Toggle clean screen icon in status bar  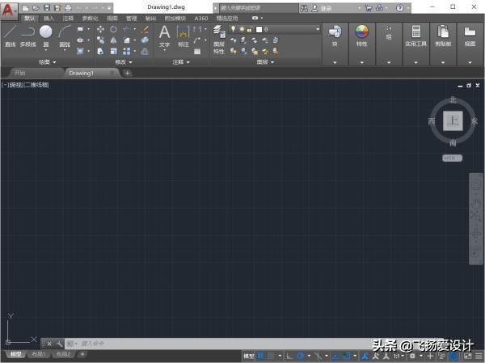pos(468,357)
